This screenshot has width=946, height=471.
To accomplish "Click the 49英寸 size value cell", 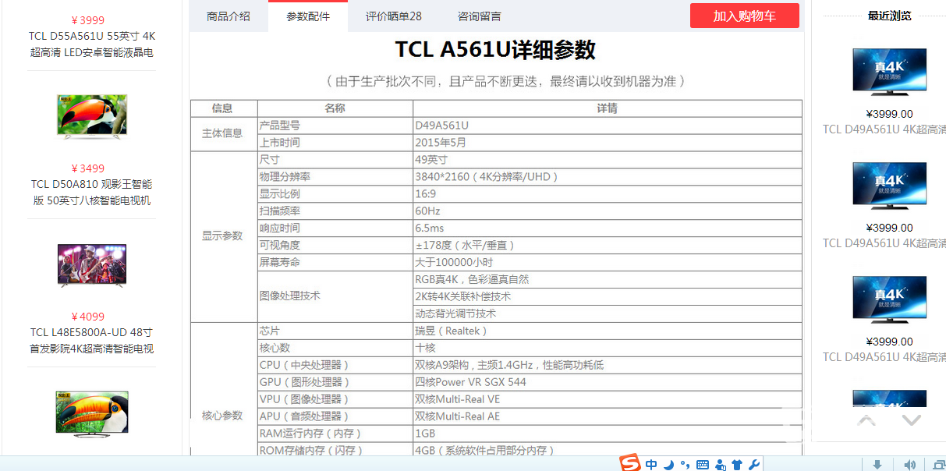I will pyautogui.click(x=608, y=160).
